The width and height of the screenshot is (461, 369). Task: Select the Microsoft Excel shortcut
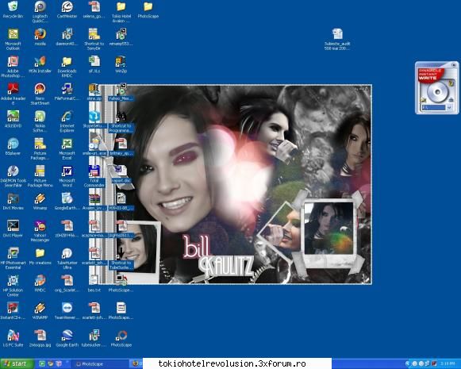tap(67, 148)
